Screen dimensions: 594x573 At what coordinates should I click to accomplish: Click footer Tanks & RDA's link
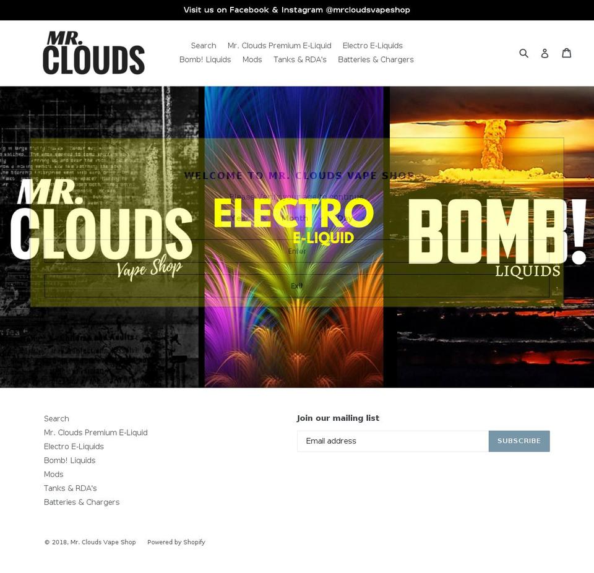coord(70,488)
